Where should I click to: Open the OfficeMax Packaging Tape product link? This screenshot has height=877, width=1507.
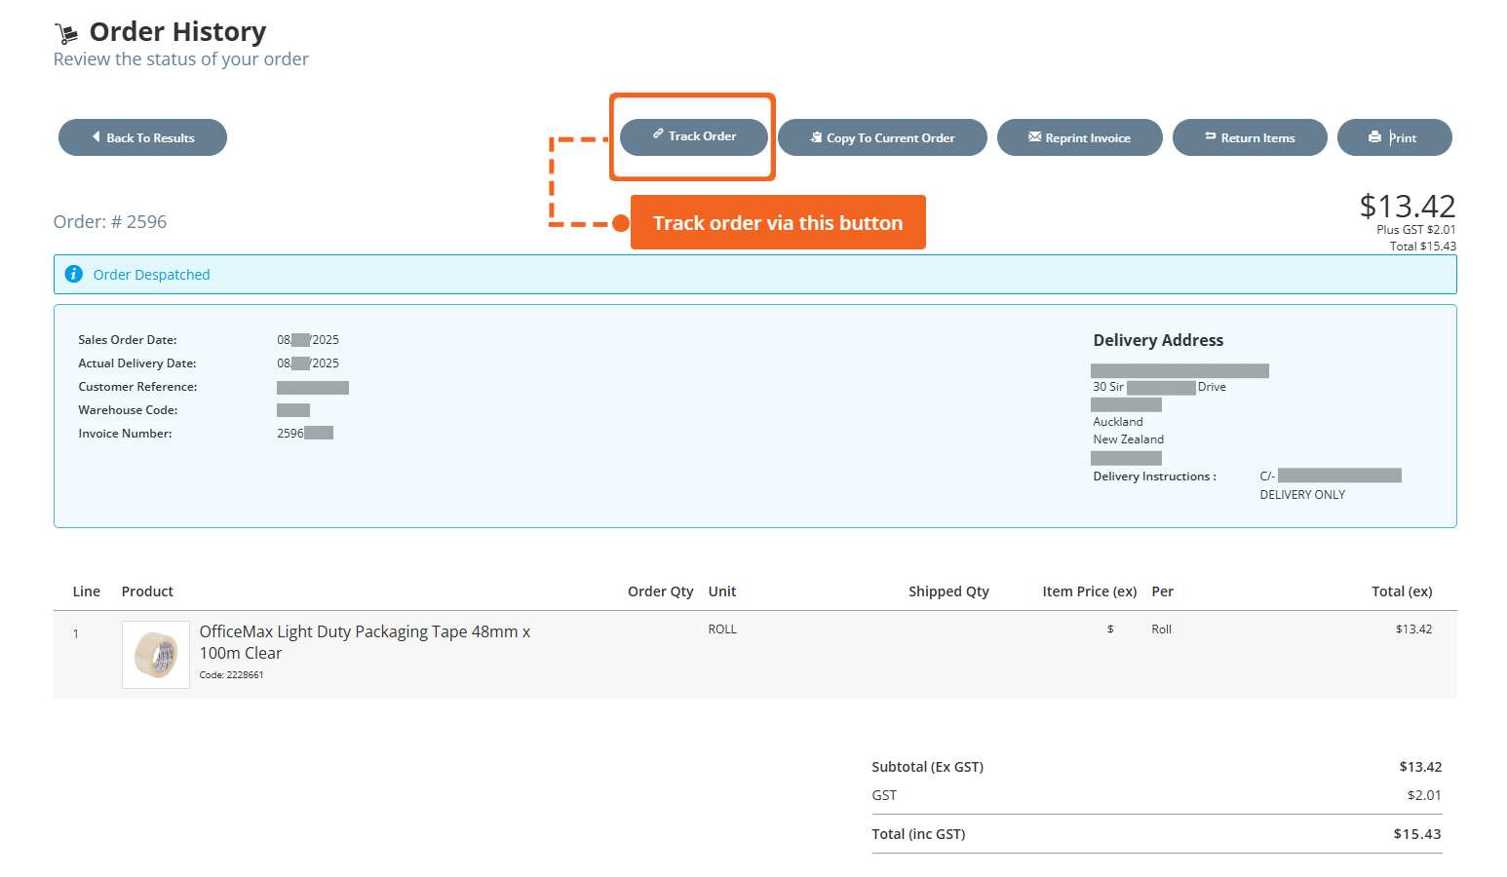tap(365, 642)
